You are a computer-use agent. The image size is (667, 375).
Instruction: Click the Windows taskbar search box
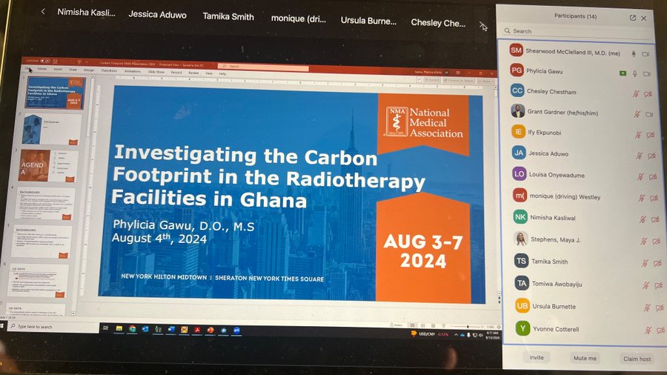(x=54, y=327)
